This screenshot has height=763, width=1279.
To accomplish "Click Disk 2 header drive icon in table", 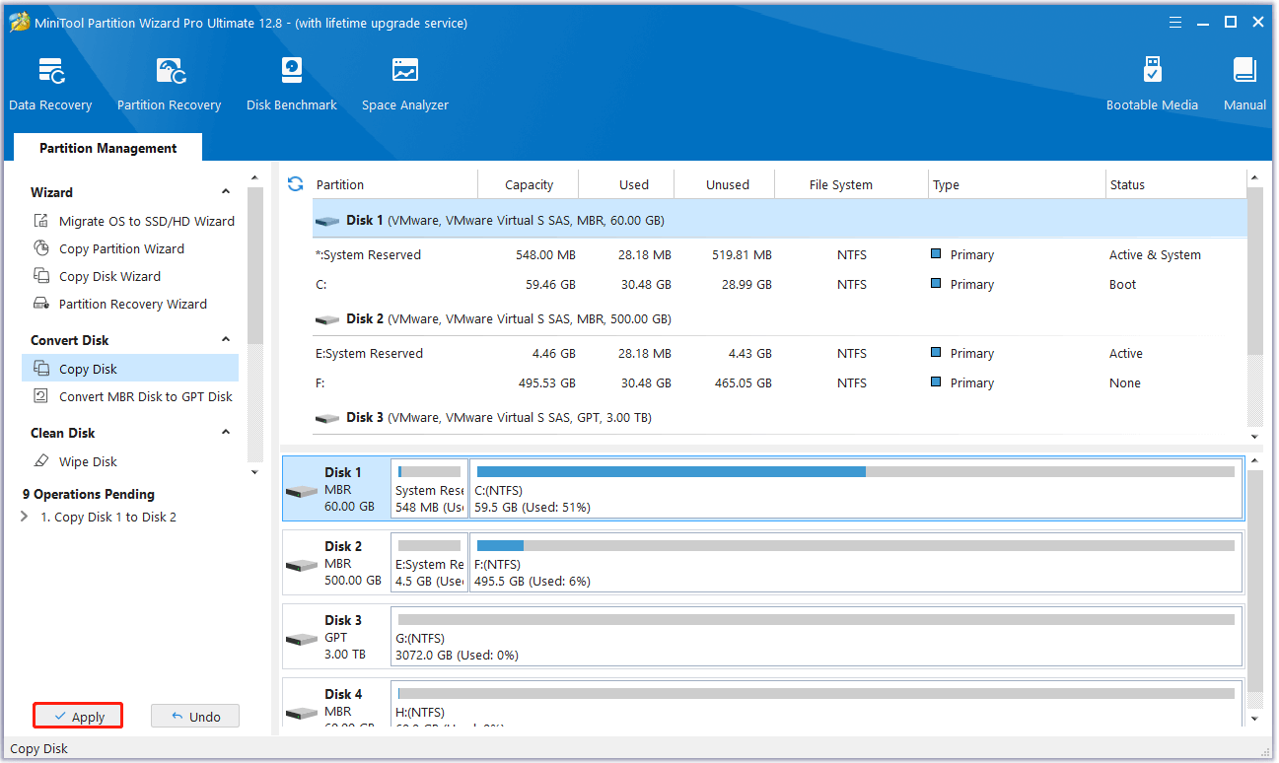I will 327,319.
